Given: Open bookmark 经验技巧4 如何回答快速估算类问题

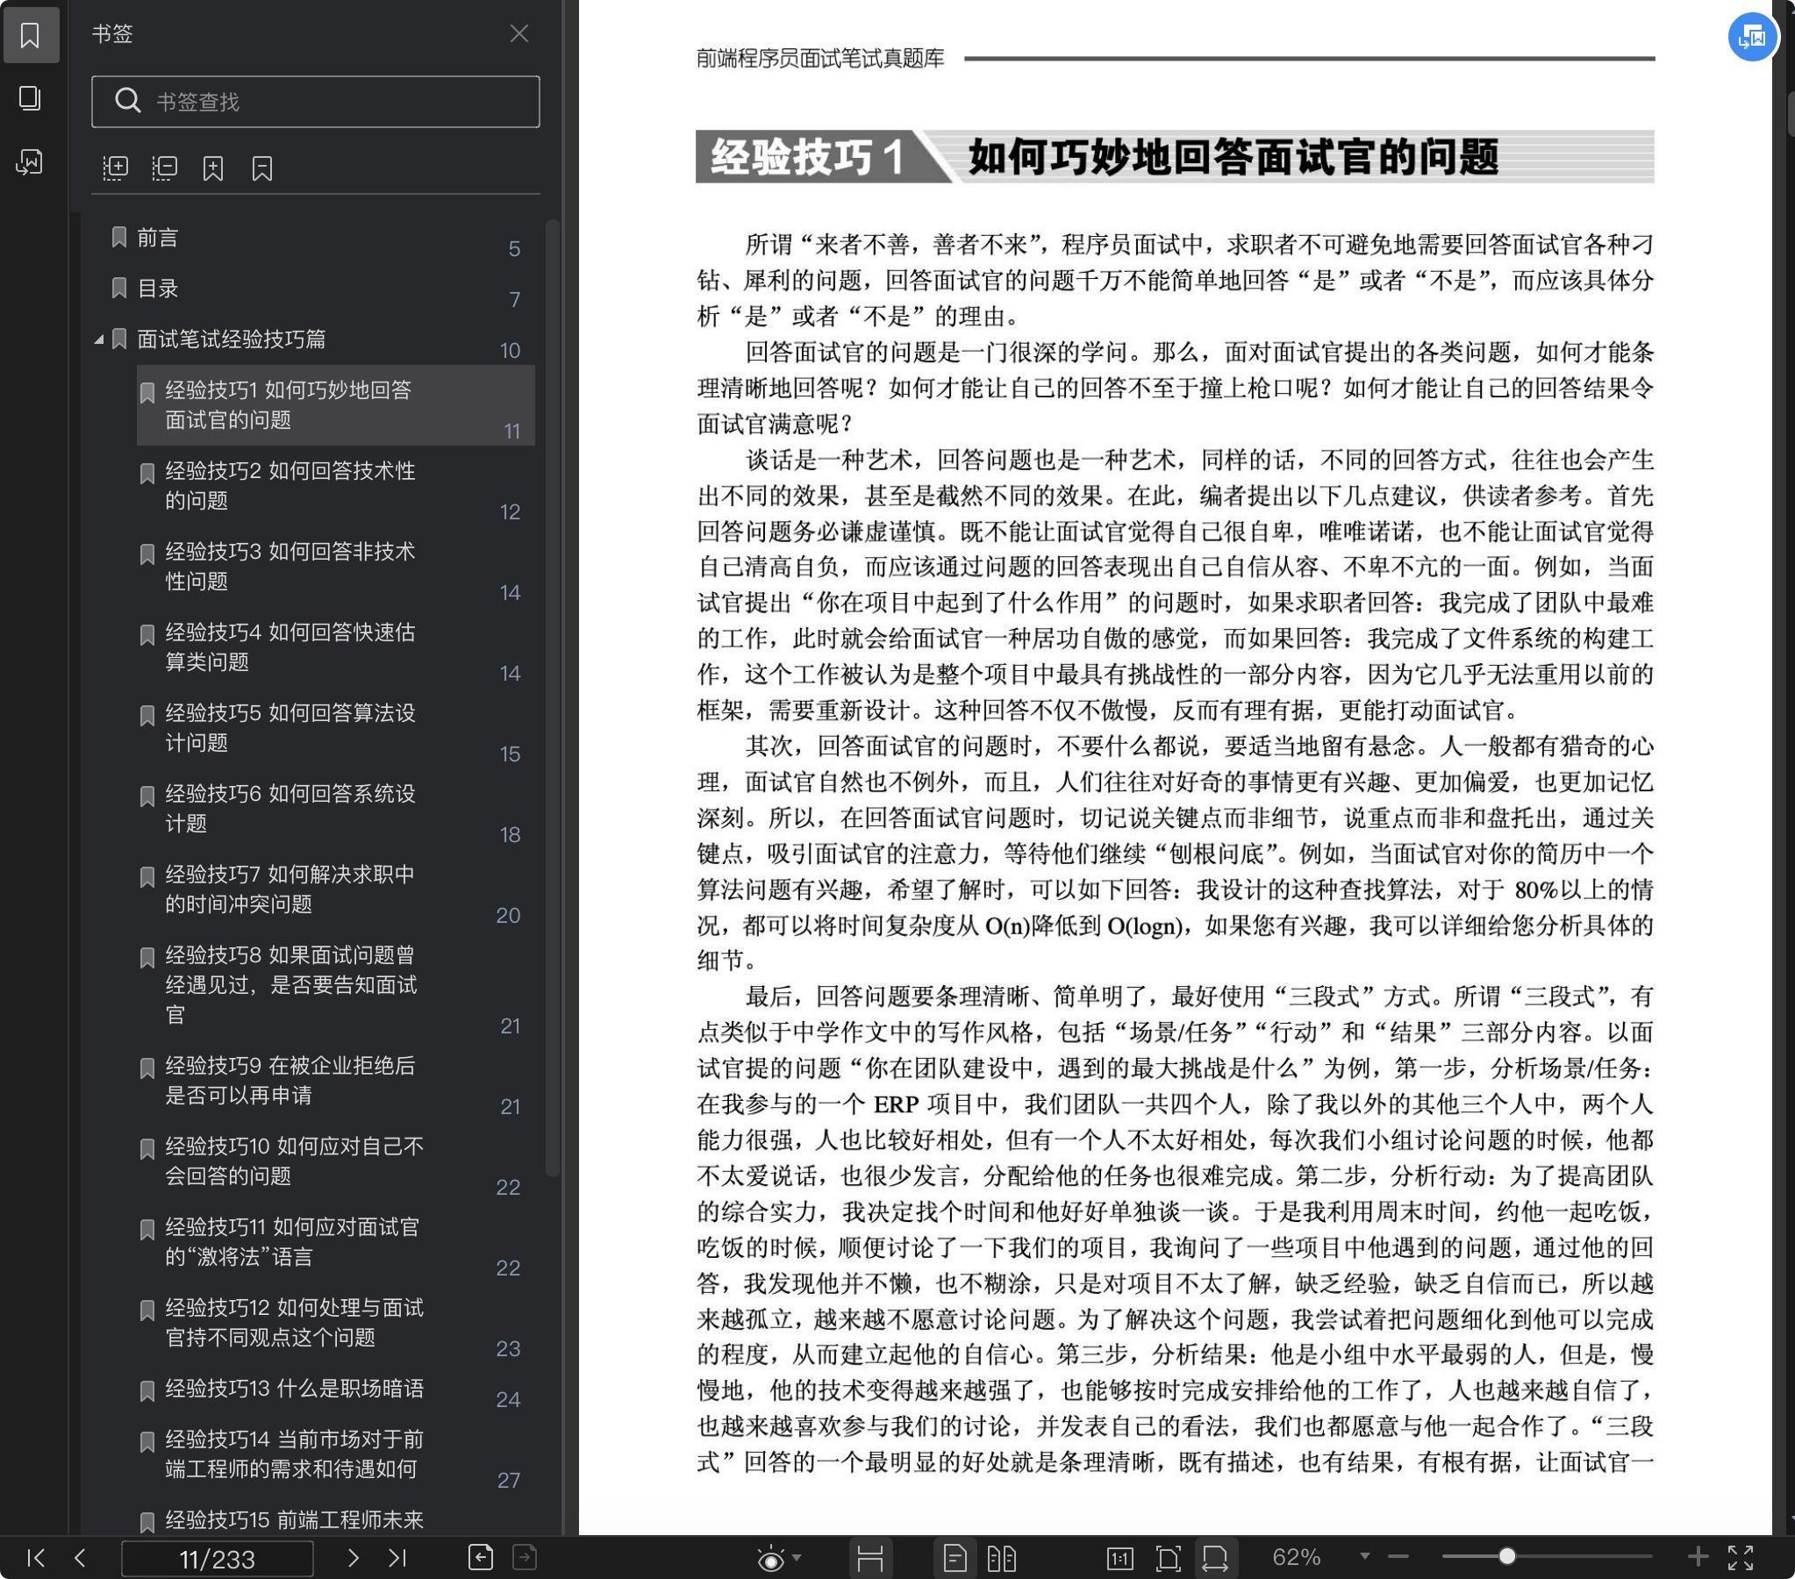Looking at the screenshot, I should pos(335,648).
